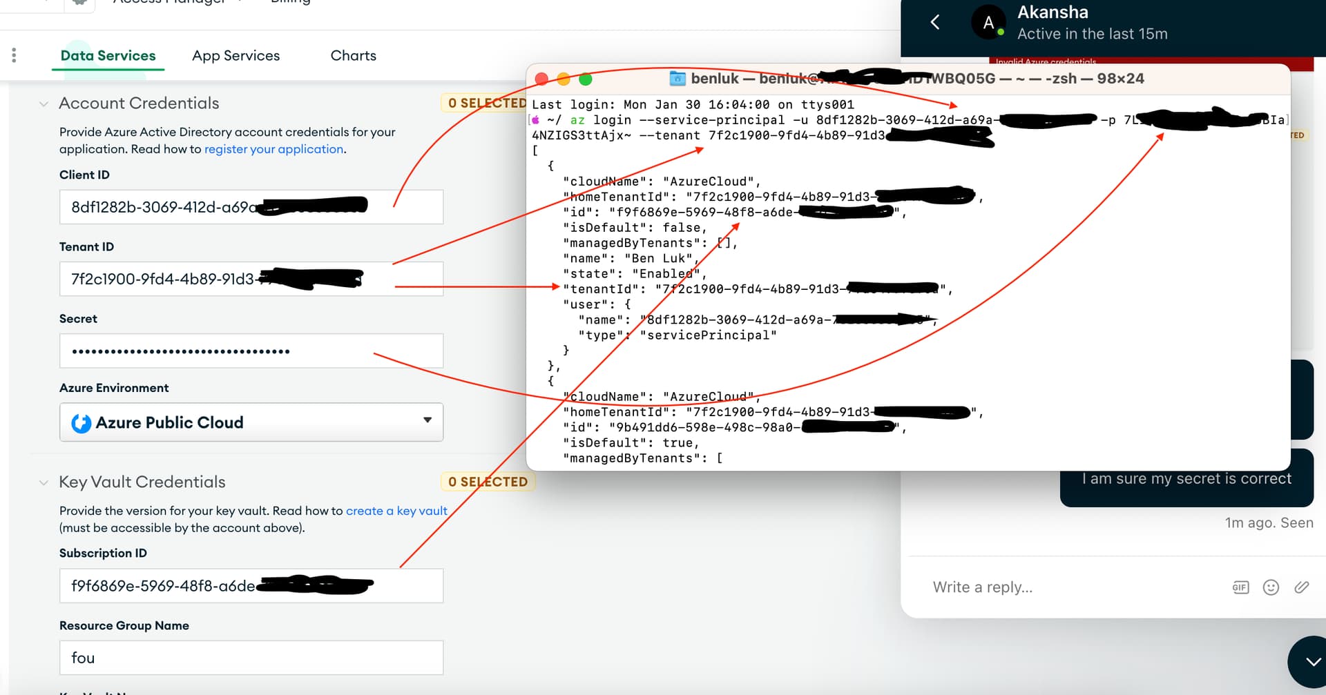This screenshot has width=1326, height=695.
Task: Collapse the Key Vault Credentials section
Action: pos(44,482)
